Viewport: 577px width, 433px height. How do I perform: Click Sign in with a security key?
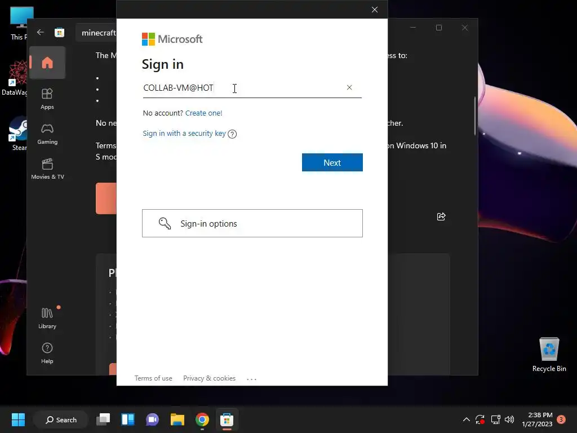point(184,133)
